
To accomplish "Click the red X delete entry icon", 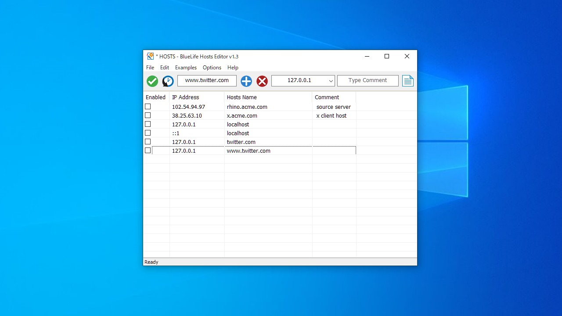I will 262,81.
